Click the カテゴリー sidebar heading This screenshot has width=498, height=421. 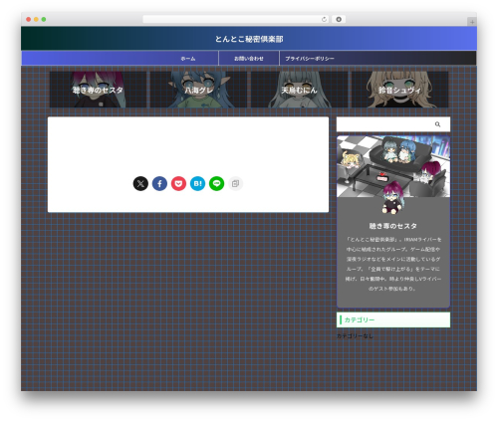click(393, 319)
